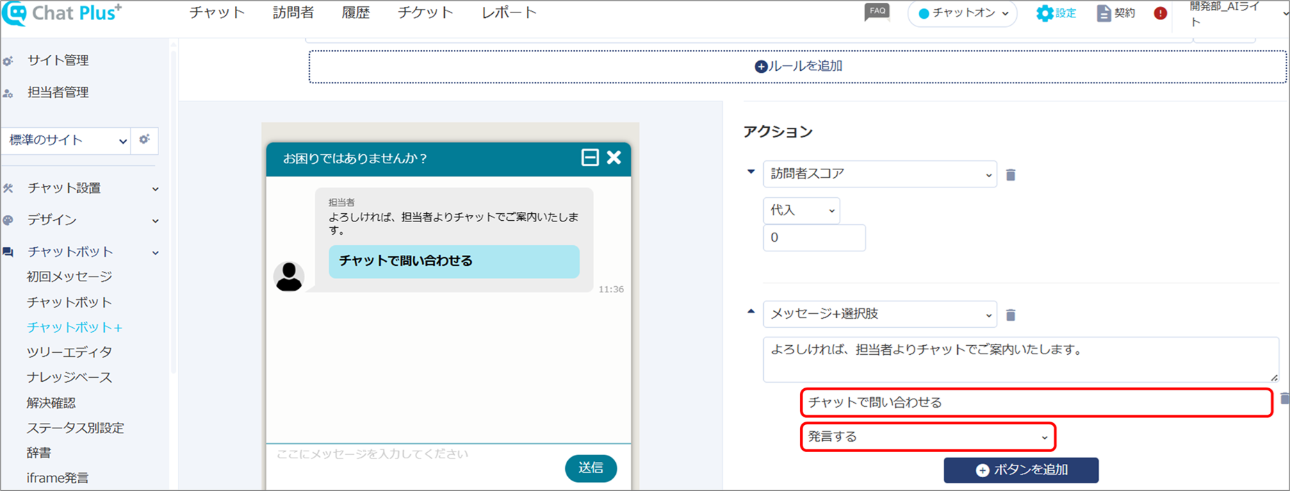Select 辞書 in sidebar
The height and width of the screenshot is (491, 1290).
[x=39, y=453]
